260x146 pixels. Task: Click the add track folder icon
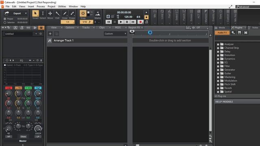(56, 34)
